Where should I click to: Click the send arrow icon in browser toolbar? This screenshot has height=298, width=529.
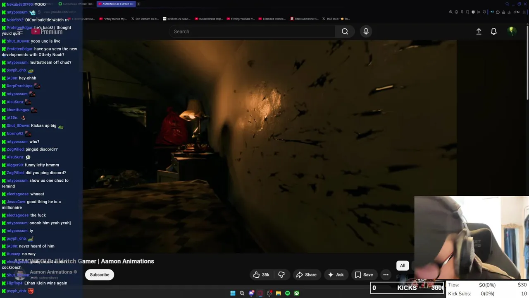(x=479, y=12)
